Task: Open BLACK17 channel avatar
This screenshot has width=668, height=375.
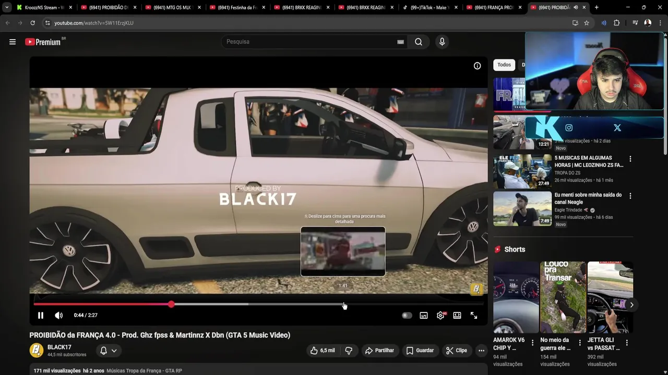Action: [36, 351]
